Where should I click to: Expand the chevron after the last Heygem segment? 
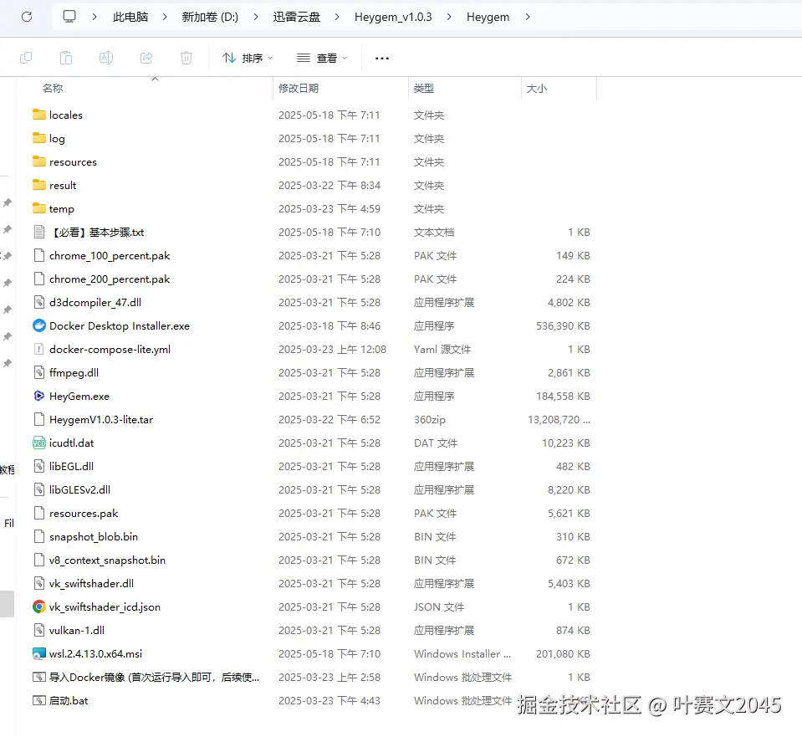pos(528,17)
